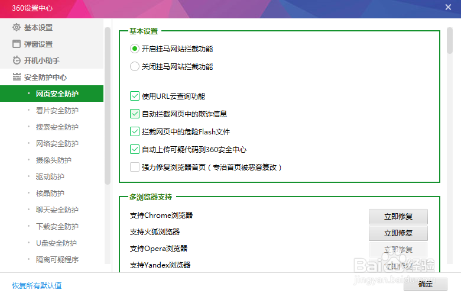The image size is (461, 296).
Task: Open 弹窗设置 section
Action: tap(52, 44)
